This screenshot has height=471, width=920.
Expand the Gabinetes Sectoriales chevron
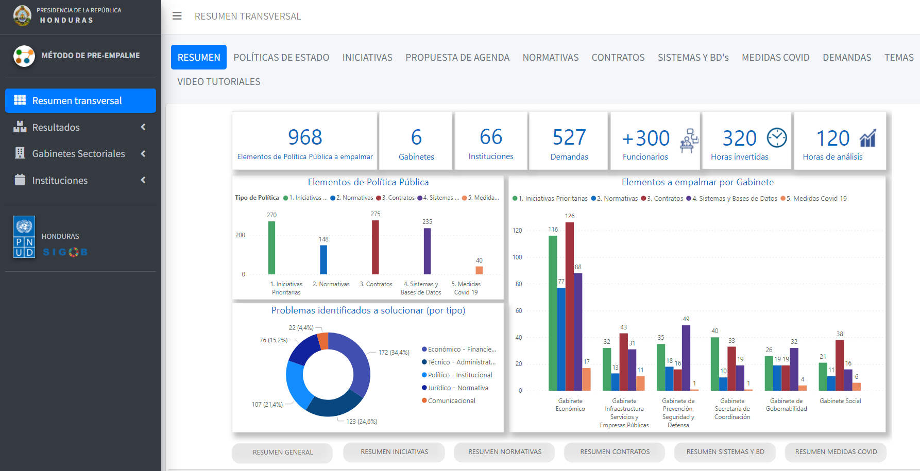click(x=143, y=153)
